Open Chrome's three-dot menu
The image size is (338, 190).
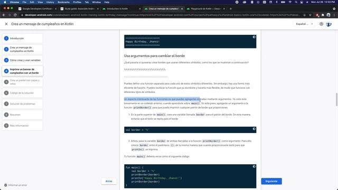coord(334,15)
